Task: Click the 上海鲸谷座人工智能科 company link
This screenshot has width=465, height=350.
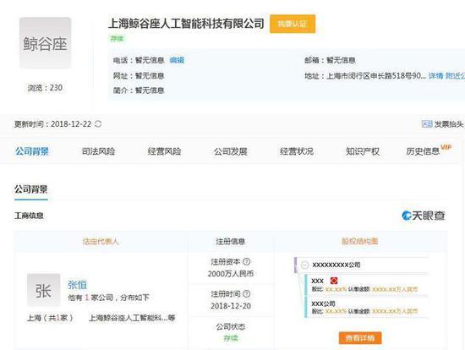Action: pos(129,318)
